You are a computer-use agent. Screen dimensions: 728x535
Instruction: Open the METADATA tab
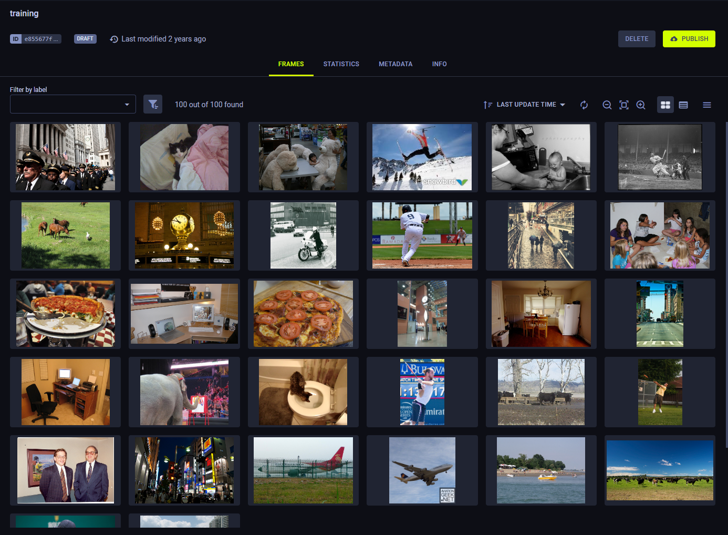tap(396, 64)
